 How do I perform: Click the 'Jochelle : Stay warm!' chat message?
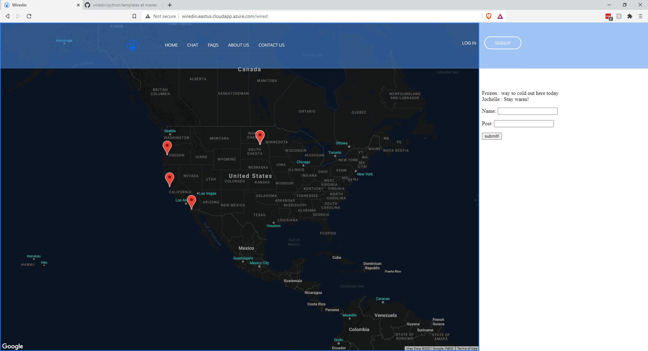[x=505, y=99]
